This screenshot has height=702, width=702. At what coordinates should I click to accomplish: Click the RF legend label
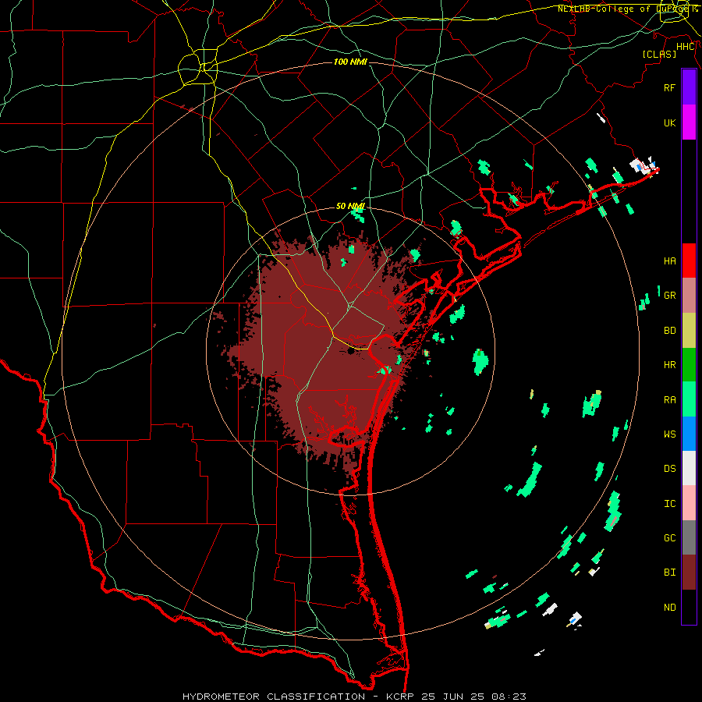(x=670, y=87)
